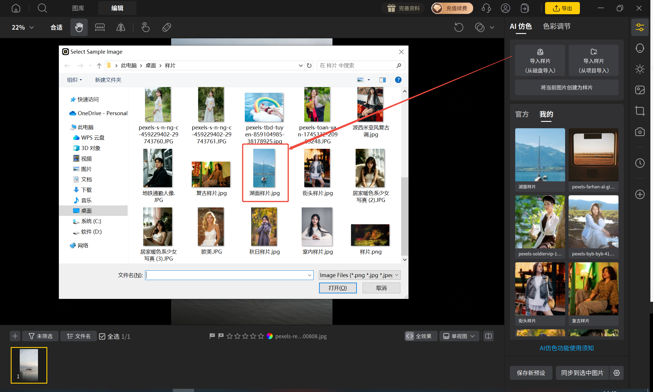Expand the address path history dropdown
Screen dimensions: 653x392
click(x=301, y=66)
